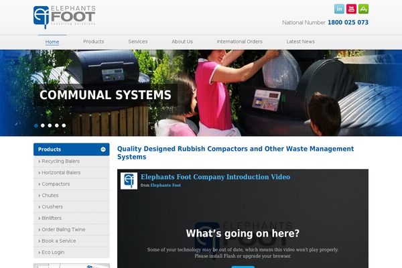Open the Order Baling Twine link
402x268 pixels.
(x=72, y=230)
